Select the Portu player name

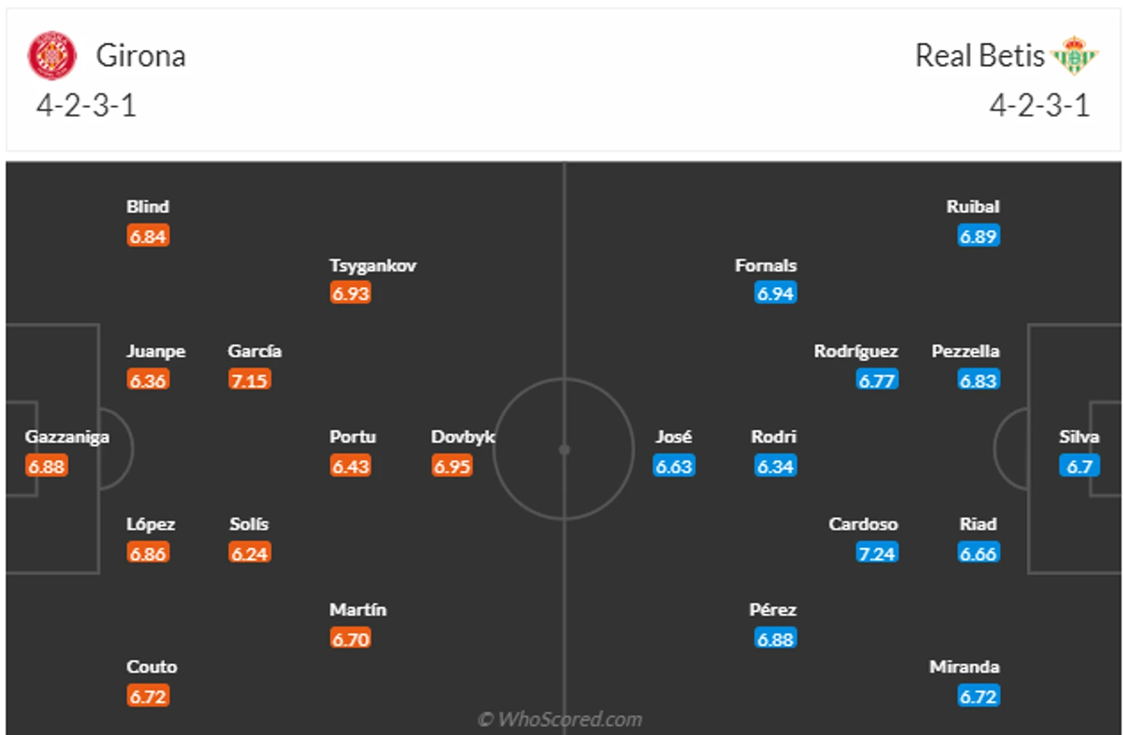353,436
